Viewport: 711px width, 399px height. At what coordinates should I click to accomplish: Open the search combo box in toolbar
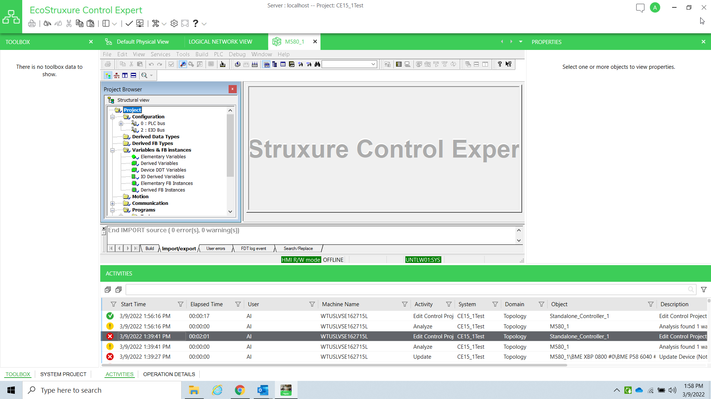pyautogui.click(x=349, y=64)
